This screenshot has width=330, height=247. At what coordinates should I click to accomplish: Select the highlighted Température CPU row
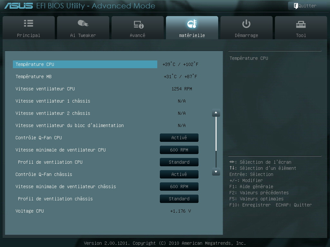[x=85, y=64]
